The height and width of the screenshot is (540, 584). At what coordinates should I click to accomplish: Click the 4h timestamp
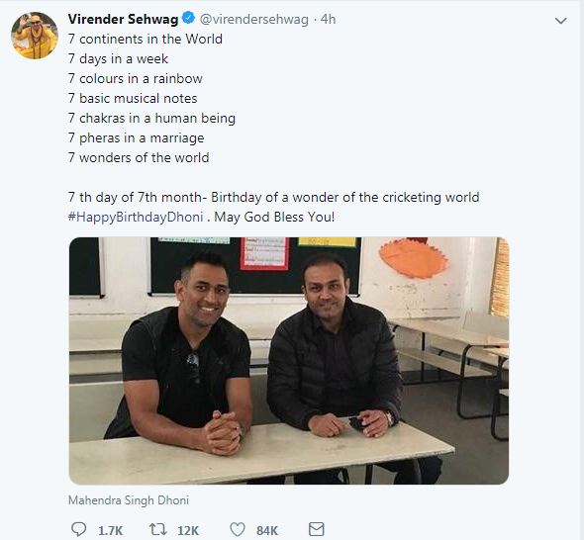[x=328, y=19]
